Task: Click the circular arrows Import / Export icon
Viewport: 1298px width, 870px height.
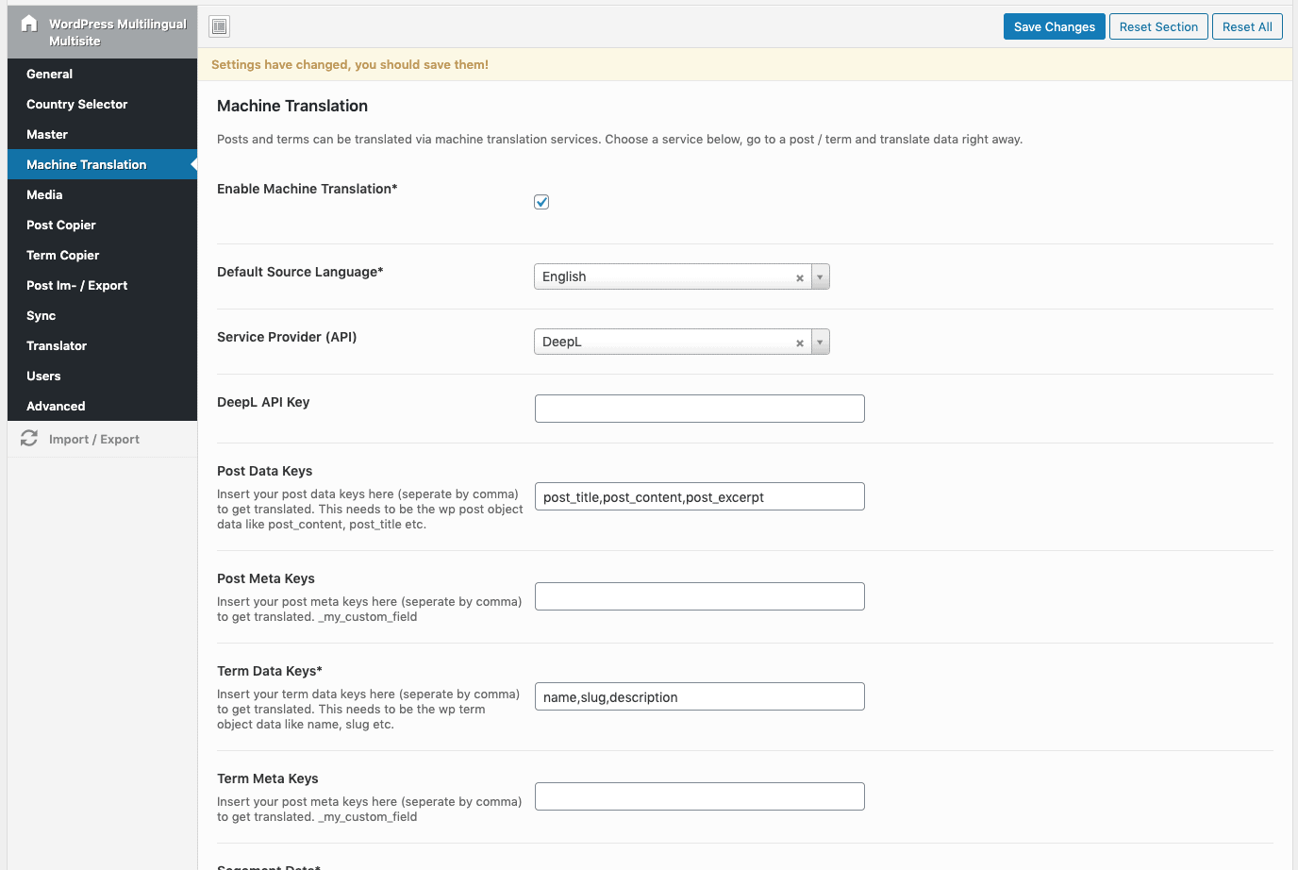Action: click(x=28, y=439)
